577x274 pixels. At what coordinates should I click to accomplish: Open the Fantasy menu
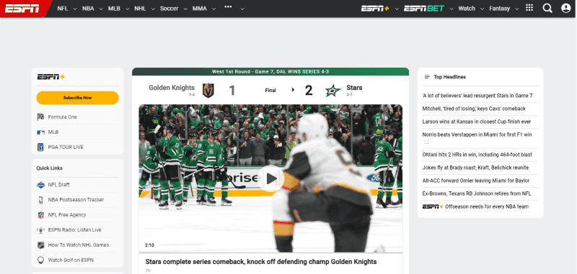click(499, 9)
